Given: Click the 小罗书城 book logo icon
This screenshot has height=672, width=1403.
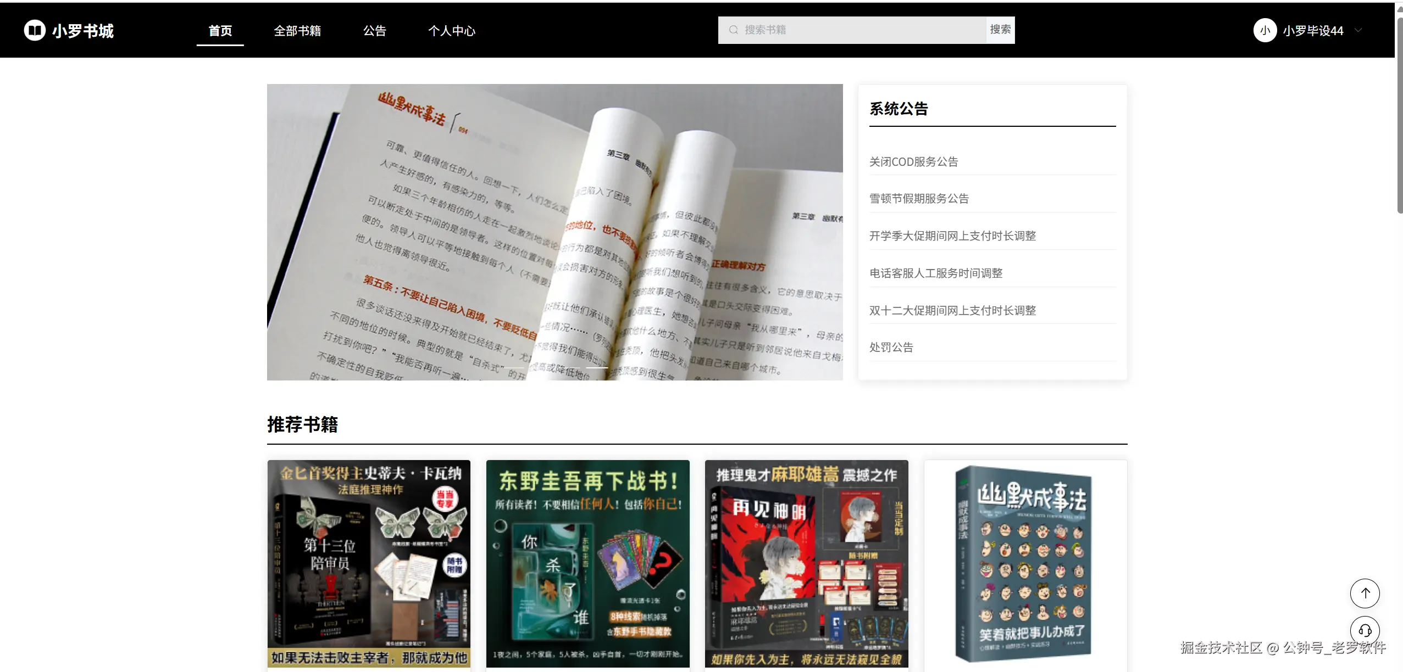Looking at the screenshot, I should coord(35,30).
